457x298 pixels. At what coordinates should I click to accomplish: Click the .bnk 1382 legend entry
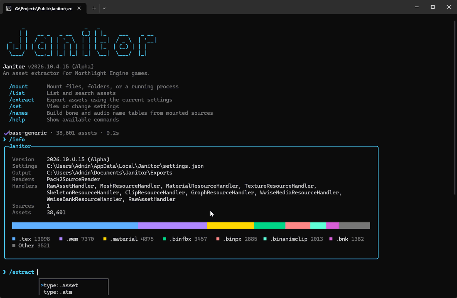click(x=347, y=239)
